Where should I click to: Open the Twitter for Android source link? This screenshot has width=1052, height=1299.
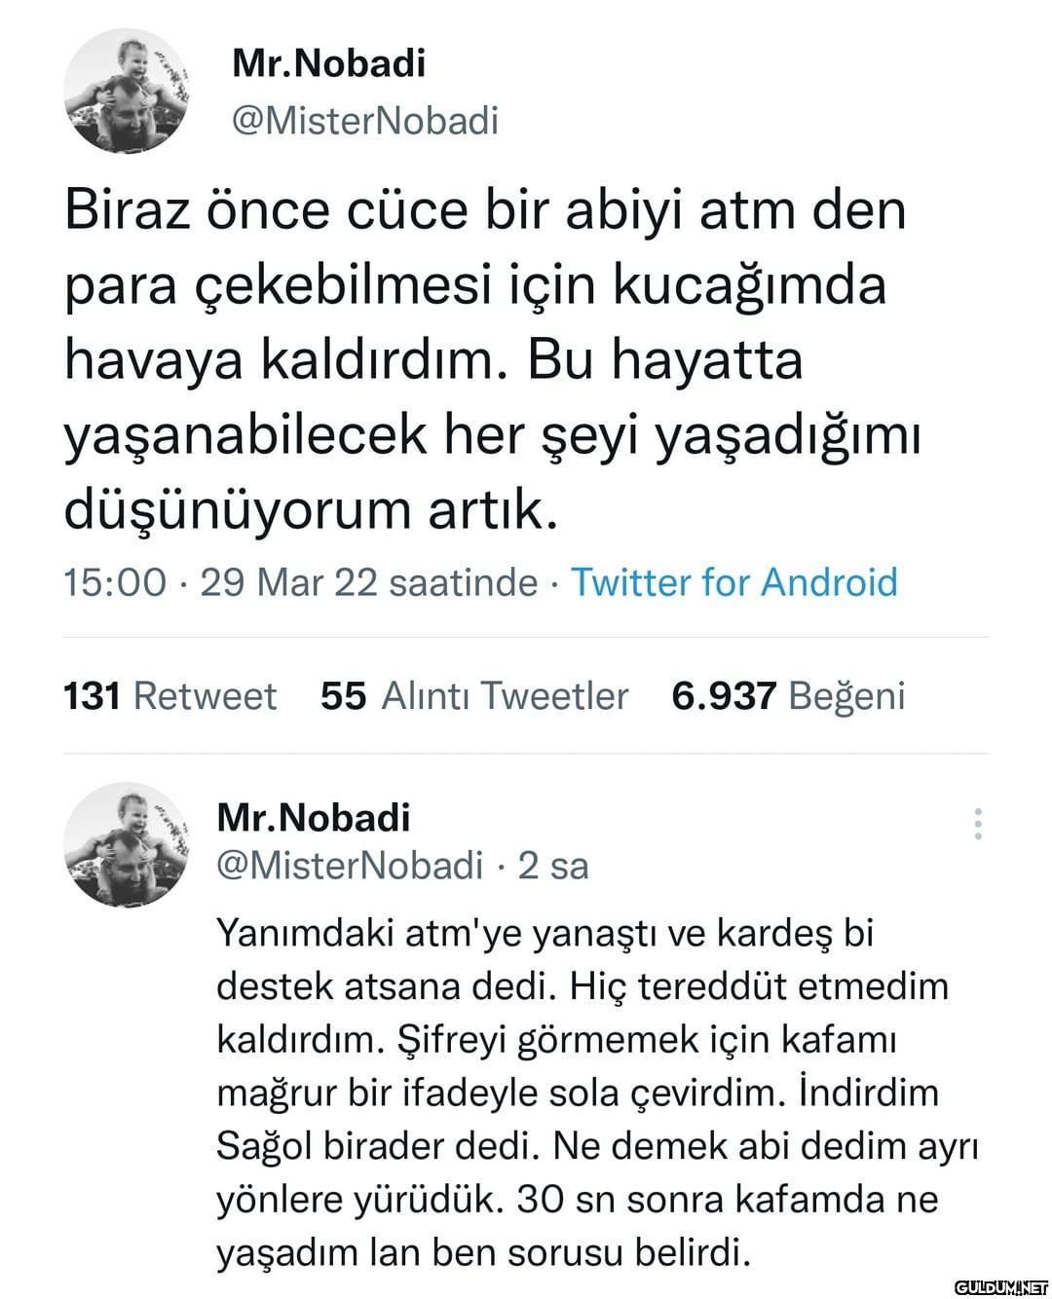[733, 582]
